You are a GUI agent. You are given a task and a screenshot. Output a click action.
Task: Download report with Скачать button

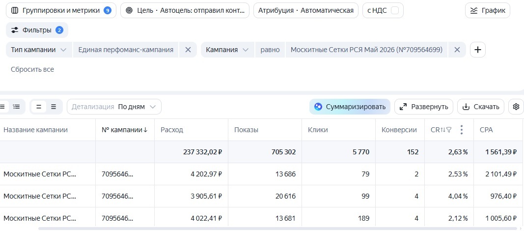coord(481,107)
